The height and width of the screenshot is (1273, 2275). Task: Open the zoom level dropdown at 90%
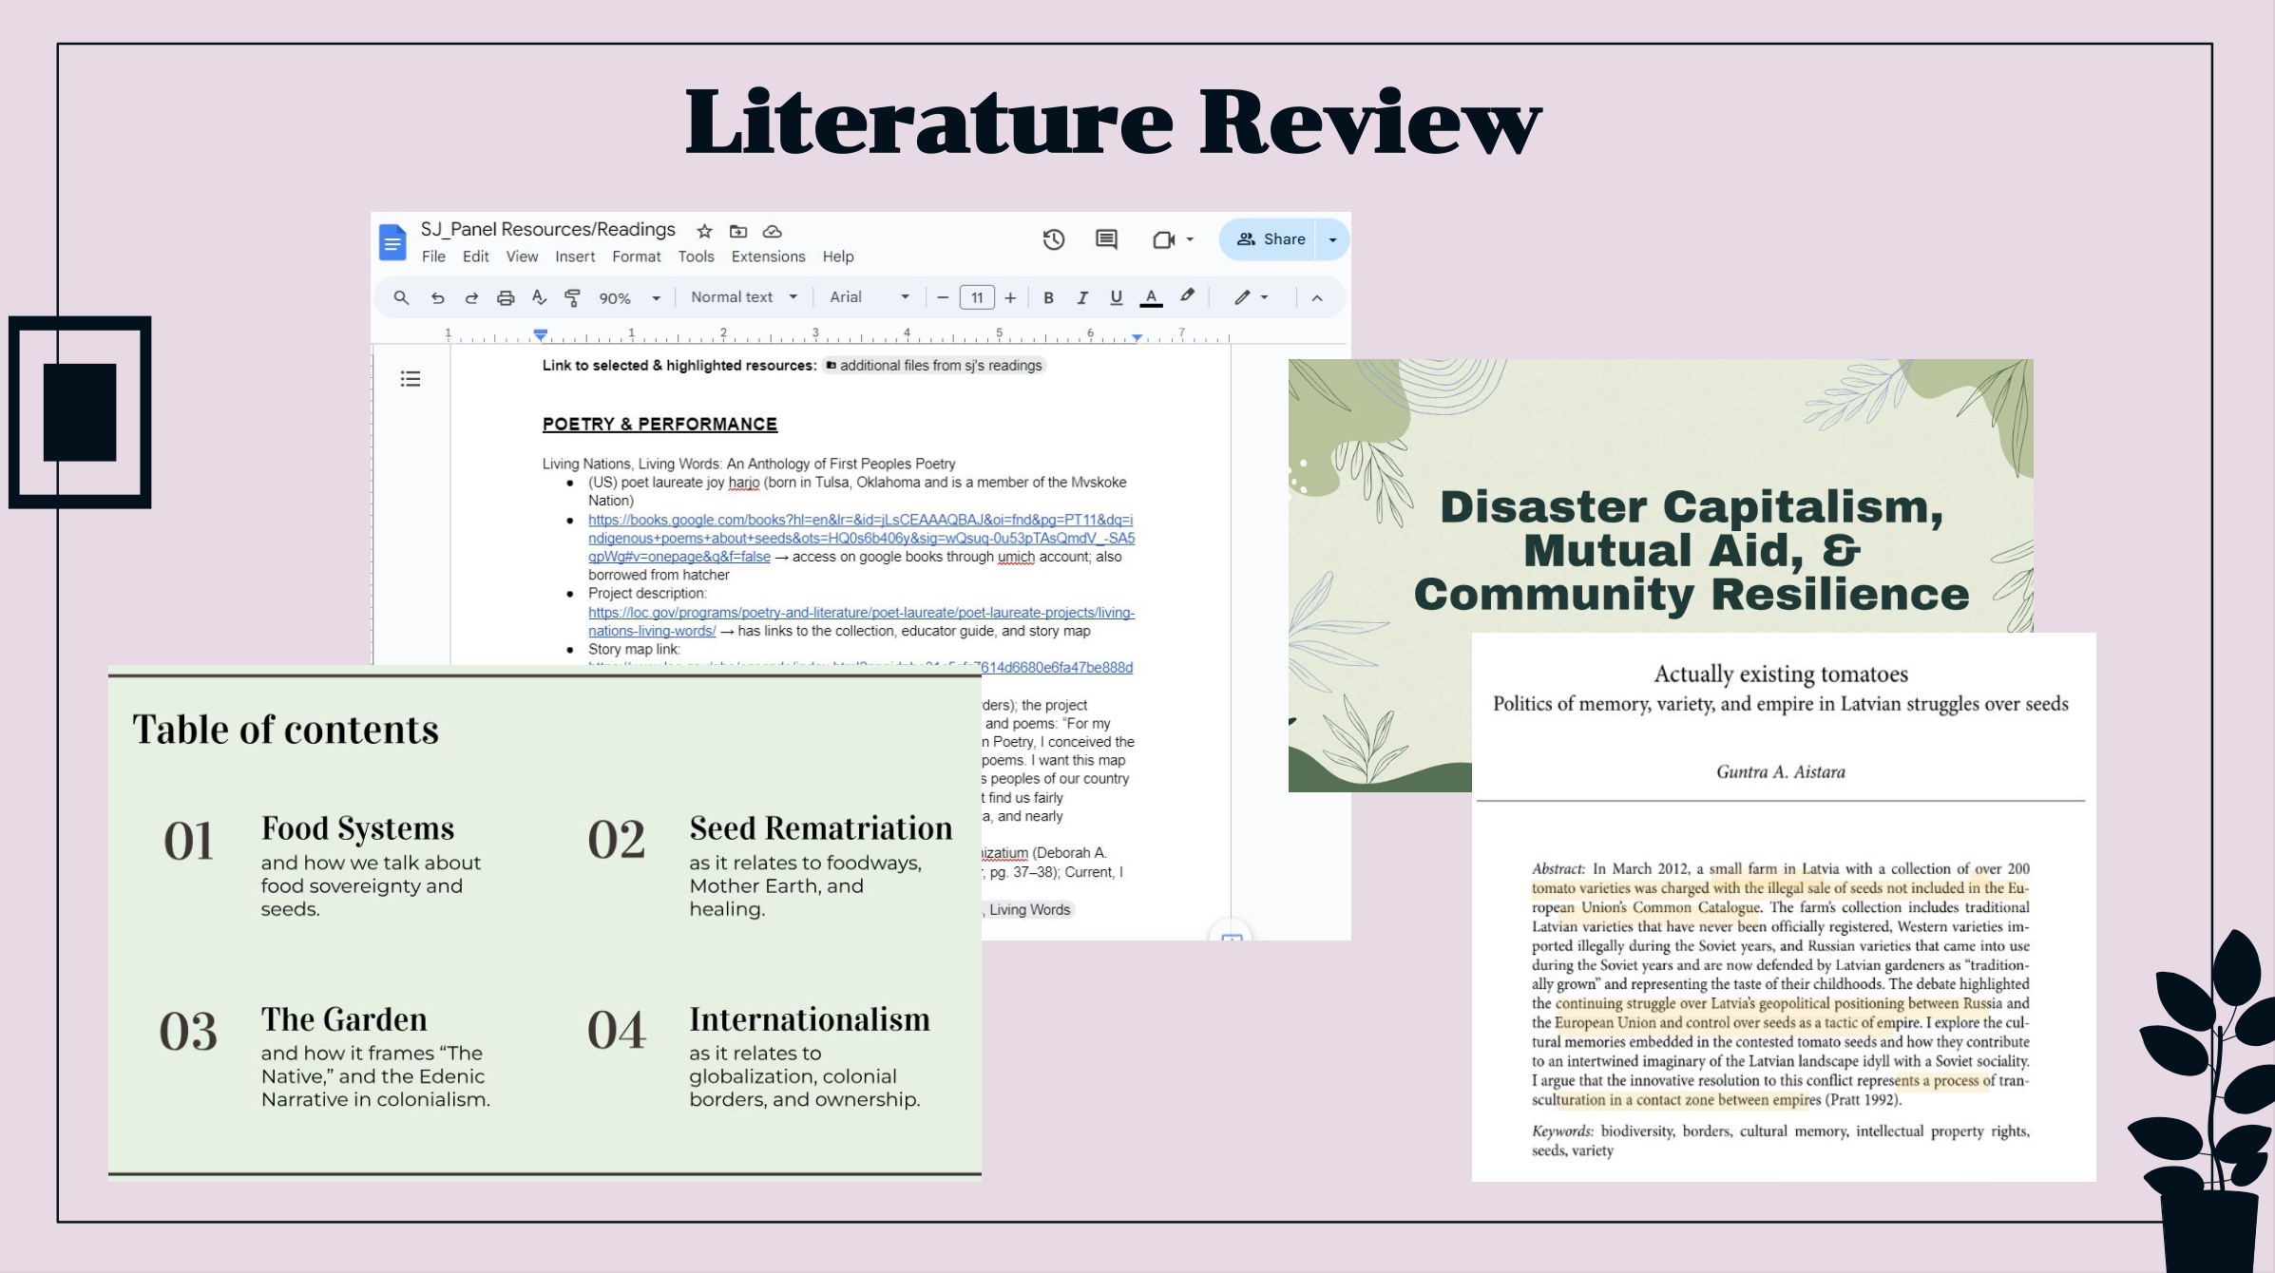pyautogui.click(x=629, y=298)
